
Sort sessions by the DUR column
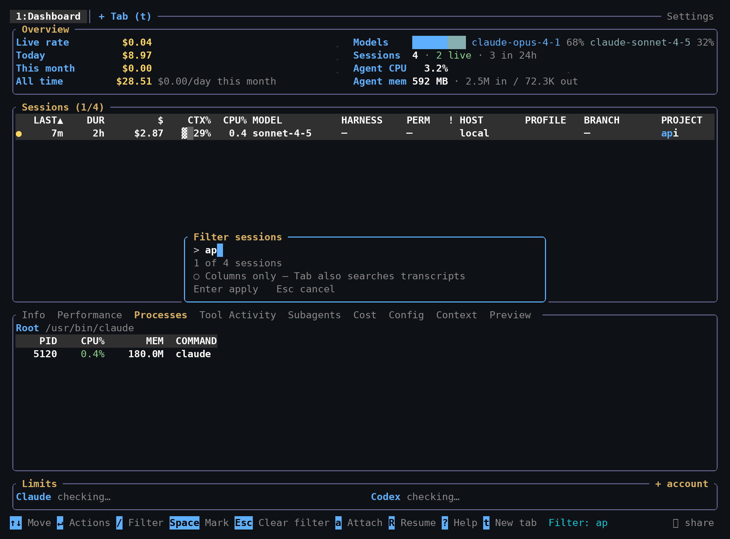(96, 120)
